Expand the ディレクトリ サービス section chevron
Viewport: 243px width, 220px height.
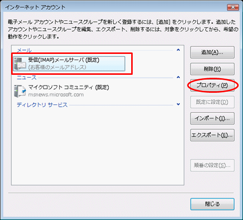[178, 104]
